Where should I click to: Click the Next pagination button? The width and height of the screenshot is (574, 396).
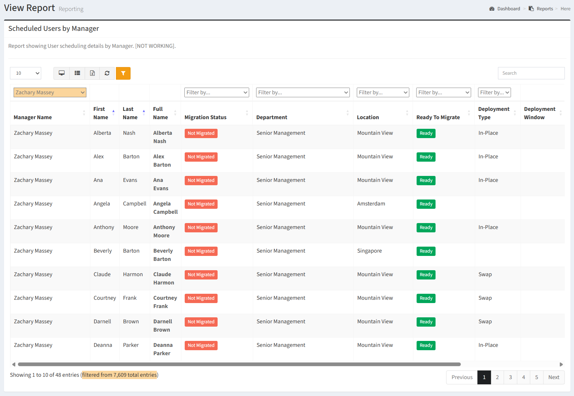click(553, 377)
